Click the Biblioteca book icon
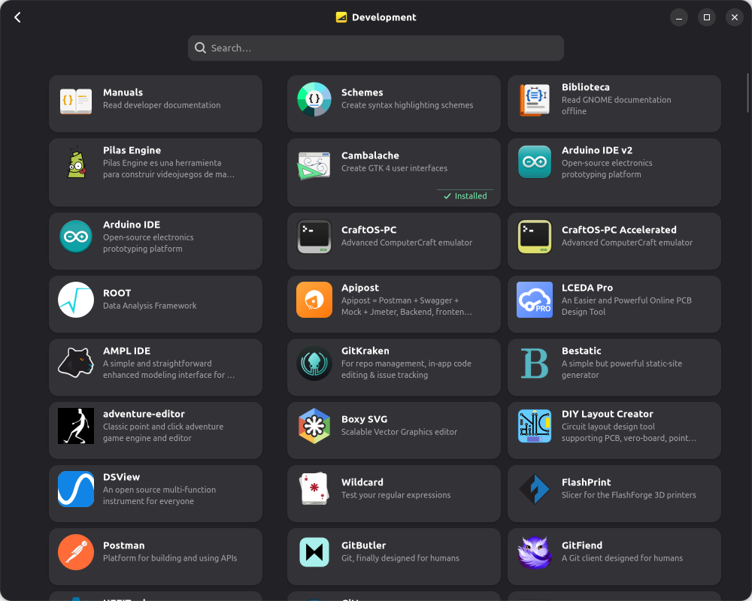Viewport: 752px width, 601px height. point(535,99)
